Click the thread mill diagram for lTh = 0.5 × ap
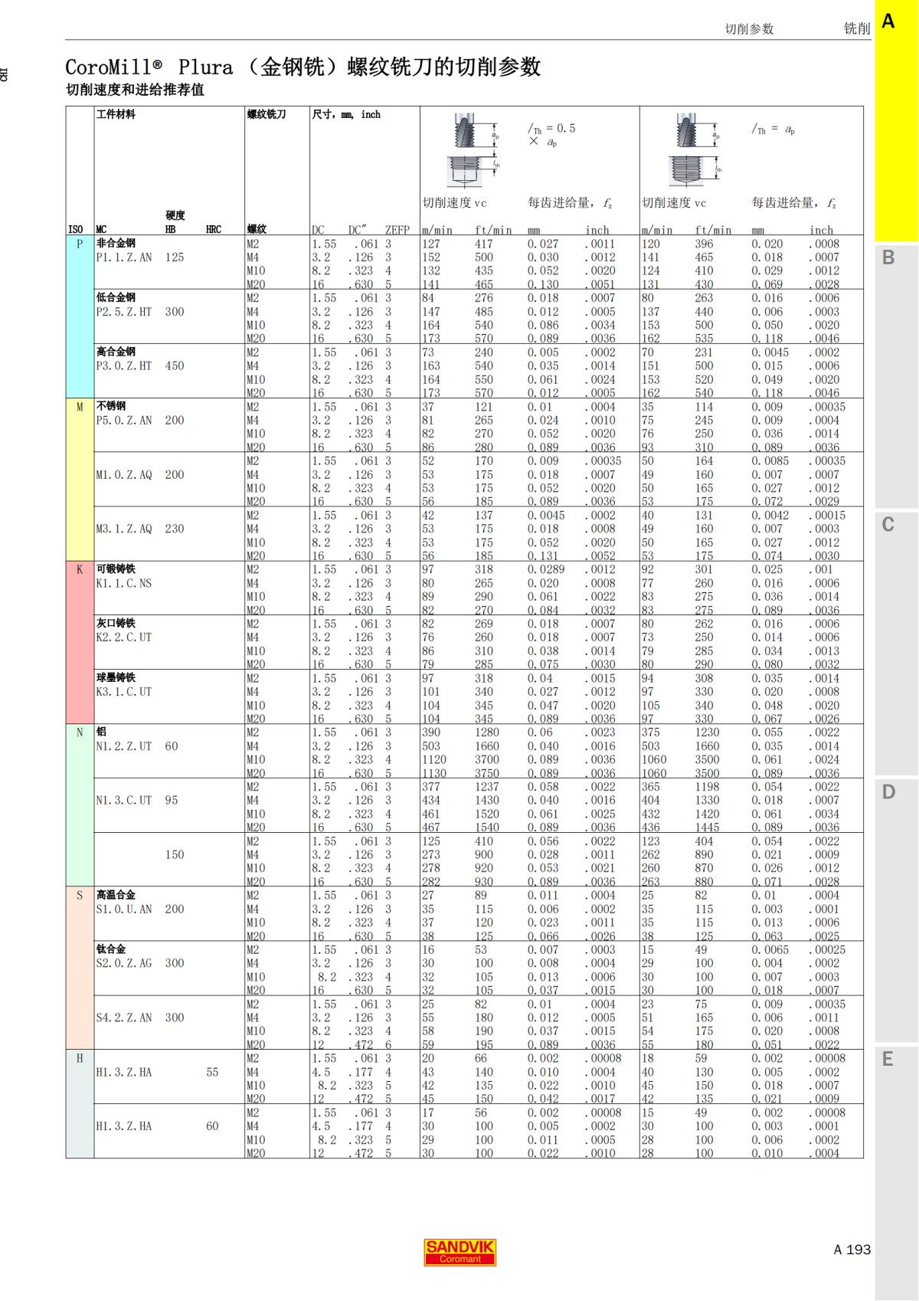Image resolution: width=919 pixels, height=1301 pixels. [x=473, y=149]
